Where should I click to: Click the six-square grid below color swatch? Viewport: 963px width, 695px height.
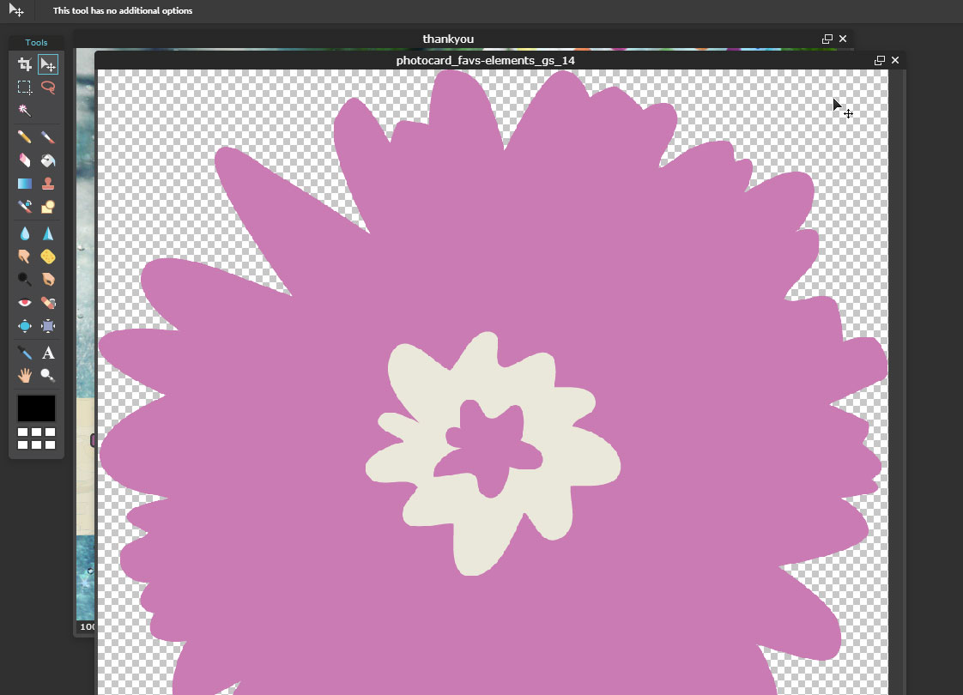[x=36, y=438]
